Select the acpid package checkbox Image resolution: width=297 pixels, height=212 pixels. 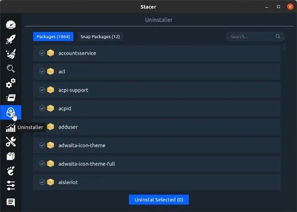pyautogui.click(x=42, y=108)
